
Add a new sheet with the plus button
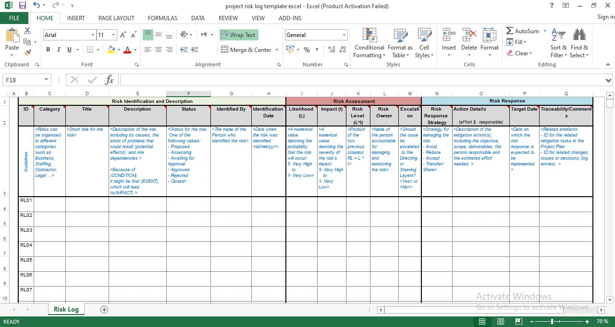104,309
